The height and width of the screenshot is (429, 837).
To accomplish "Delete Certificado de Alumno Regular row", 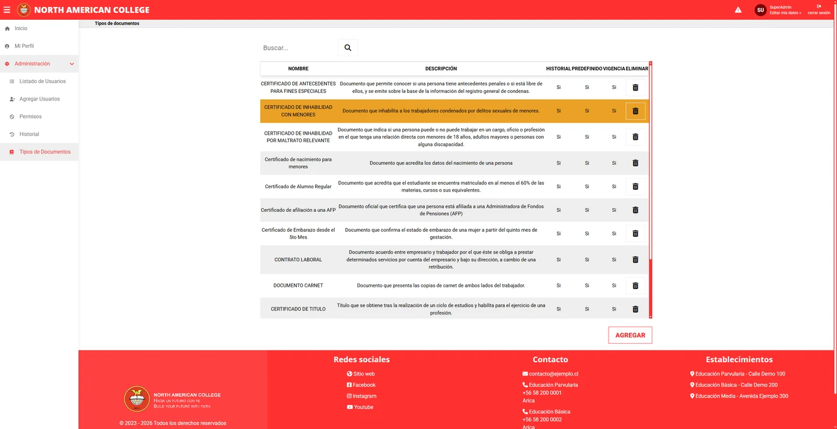I will tap(635, 186).
